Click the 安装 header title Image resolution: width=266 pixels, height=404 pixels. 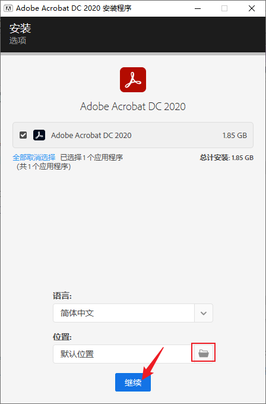point(20,29)
